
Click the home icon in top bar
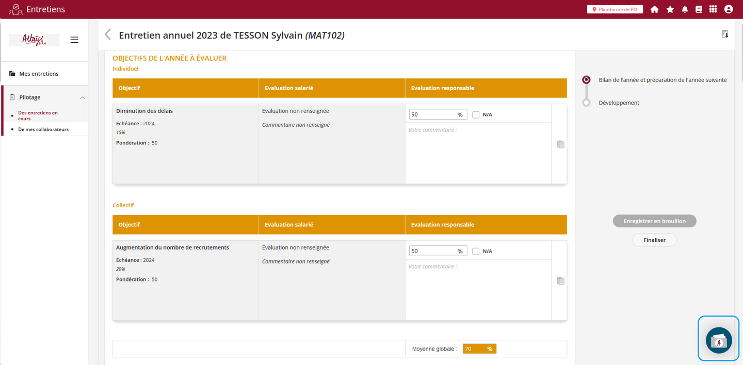[x=654, y=9]
